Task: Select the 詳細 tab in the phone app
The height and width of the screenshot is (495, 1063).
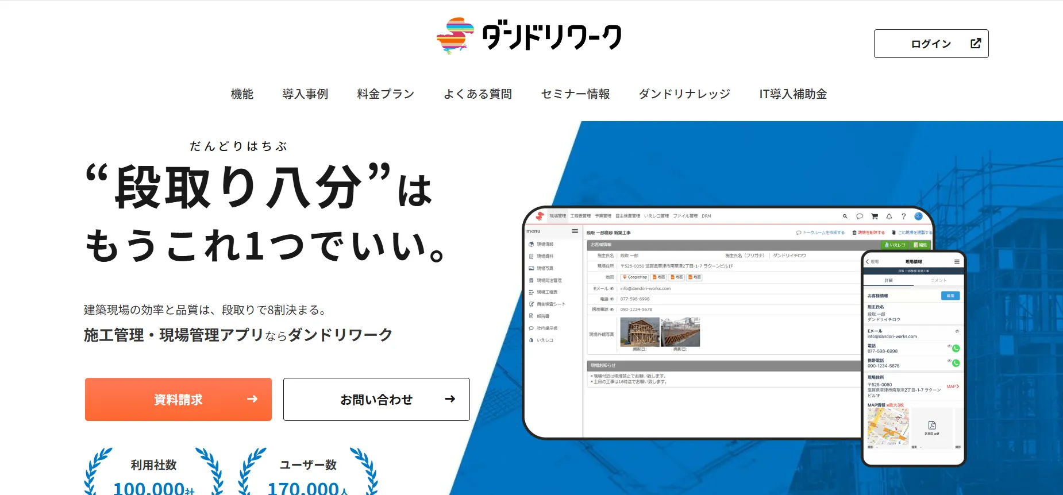Action: tap(888, 280)
